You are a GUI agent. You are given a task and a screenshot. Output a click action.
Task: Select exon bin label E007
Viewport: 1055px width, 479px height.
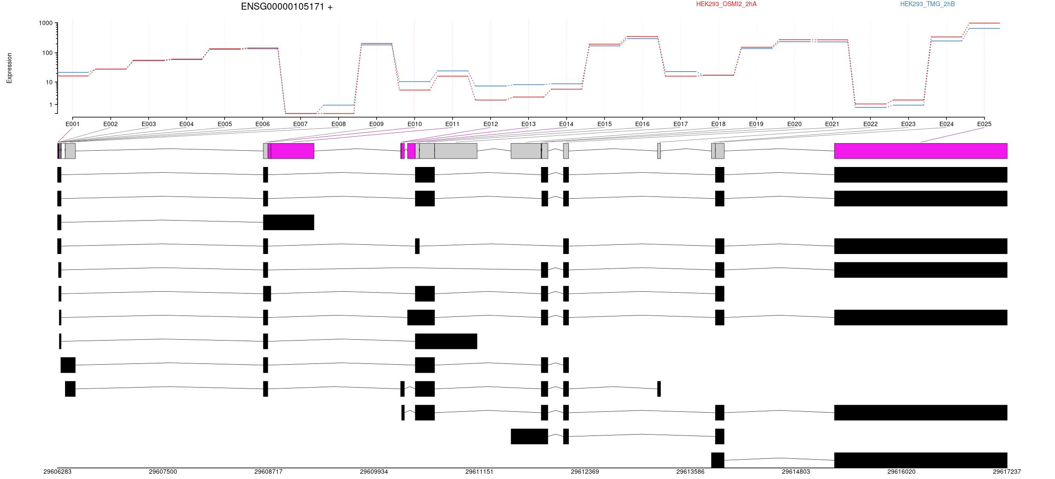click(x=300, y=124)
